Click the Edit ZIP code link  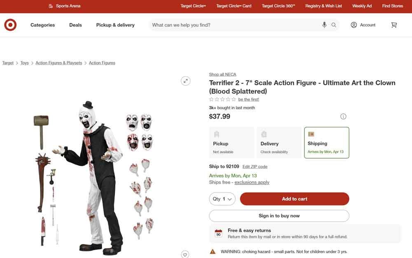click(255, 167)
